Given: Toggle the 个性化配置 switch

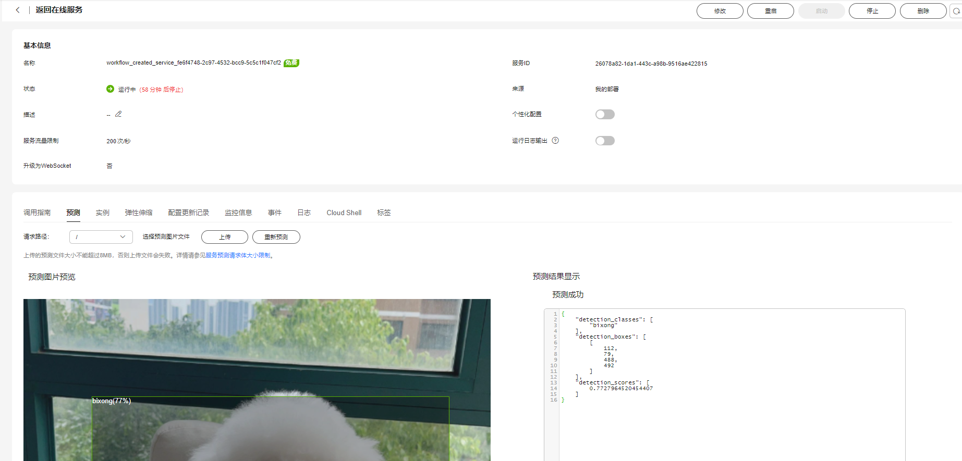Looking at the screenshot, I should [605, 115].
